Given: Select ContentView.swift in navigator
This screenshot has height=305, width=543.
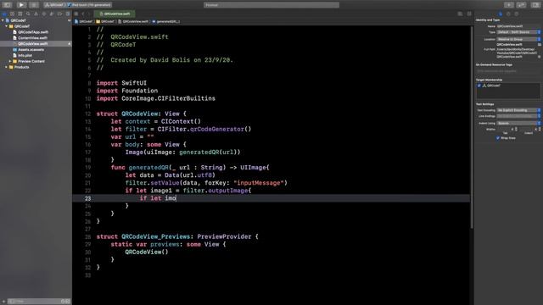Looking at the screenshot, I should coord(32,38).
